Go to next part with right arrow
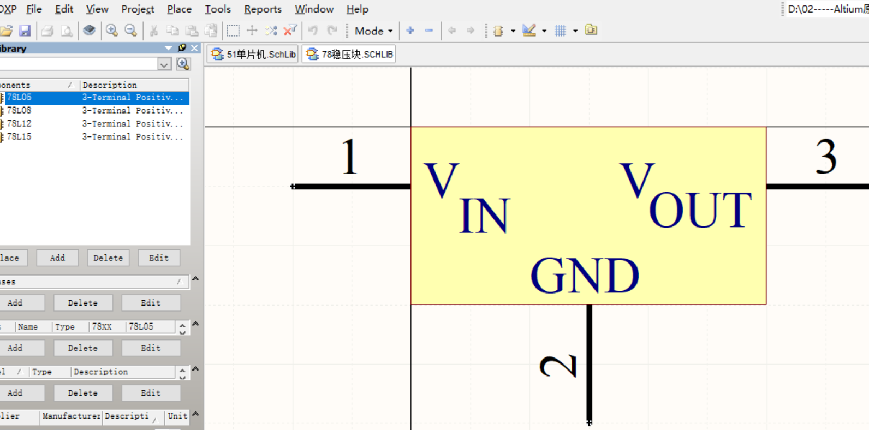 [x=471, y=31]
